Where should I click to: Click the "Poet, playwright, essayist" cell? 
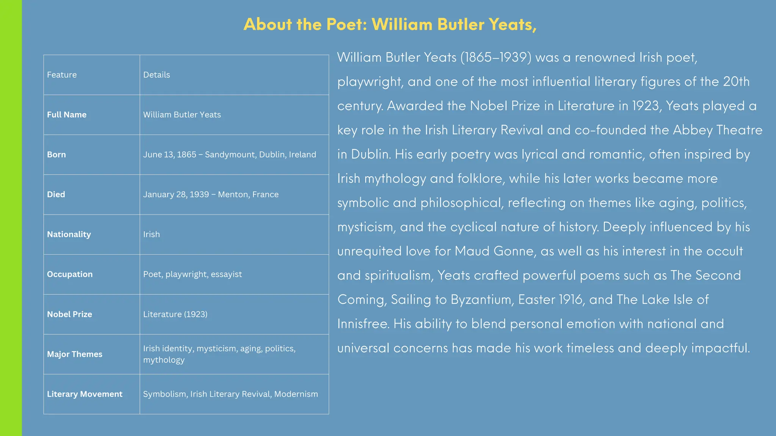(192, 274)
